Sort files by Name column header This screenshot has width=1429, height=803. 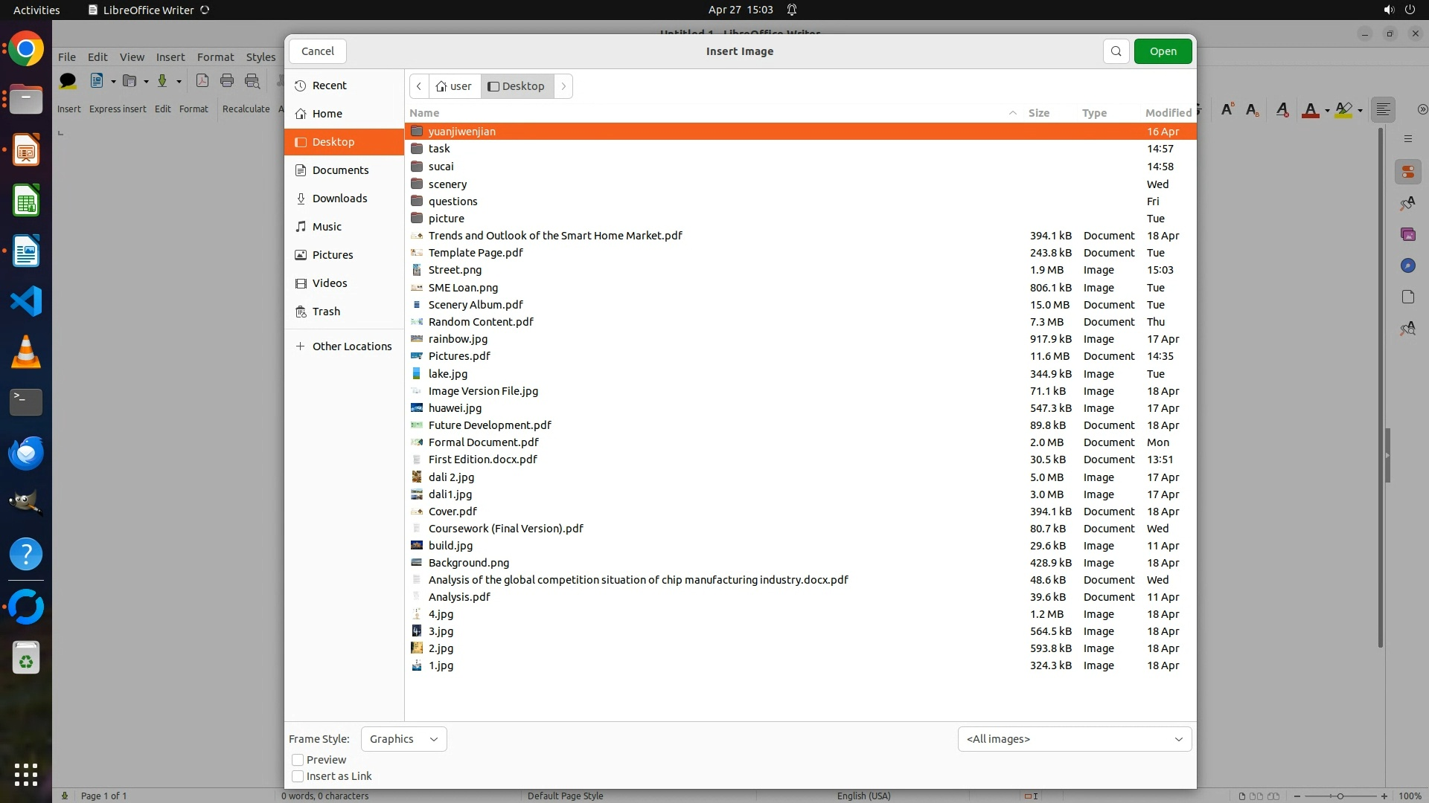click(424, 113)
